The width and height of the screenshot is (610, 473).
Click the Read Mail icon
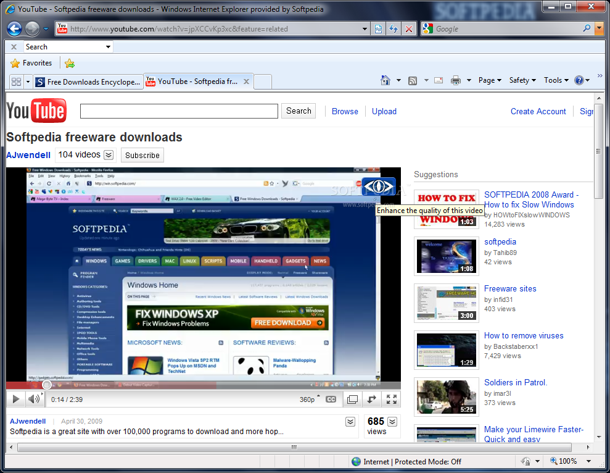pyautogui.click(x=439, y=80)
